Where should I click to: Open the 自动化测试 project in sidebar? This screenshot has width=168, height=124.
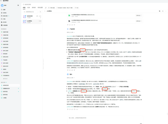click(10, 85)
